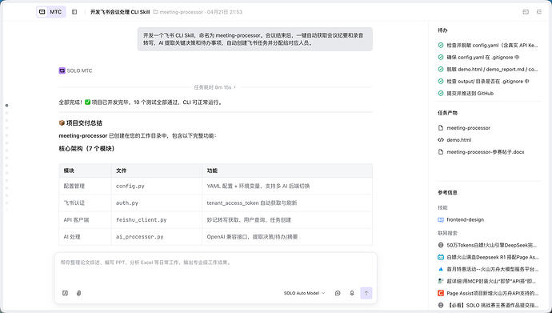This screenshot has width=552, height=313.
Task: Click the microphone voice input icon
Action: (352, 293)
